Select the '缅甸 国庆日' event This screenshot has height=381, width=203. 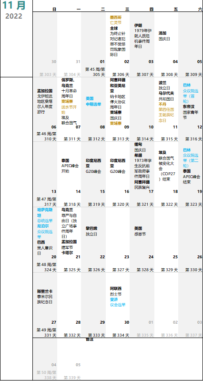[x=140, y=147]
